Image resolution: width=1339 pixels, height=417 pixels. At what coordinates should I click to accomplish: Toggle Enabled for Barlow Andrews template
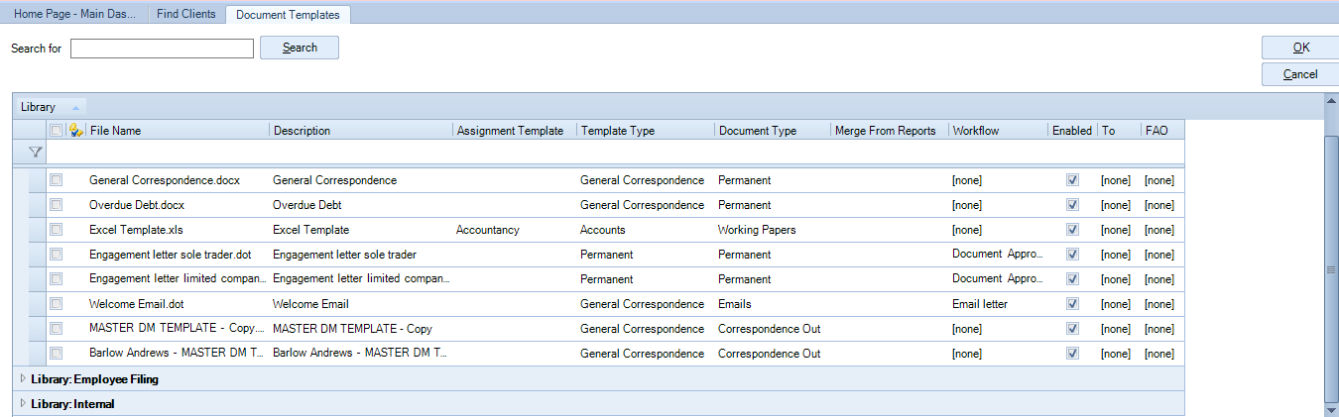point(1072,354)
